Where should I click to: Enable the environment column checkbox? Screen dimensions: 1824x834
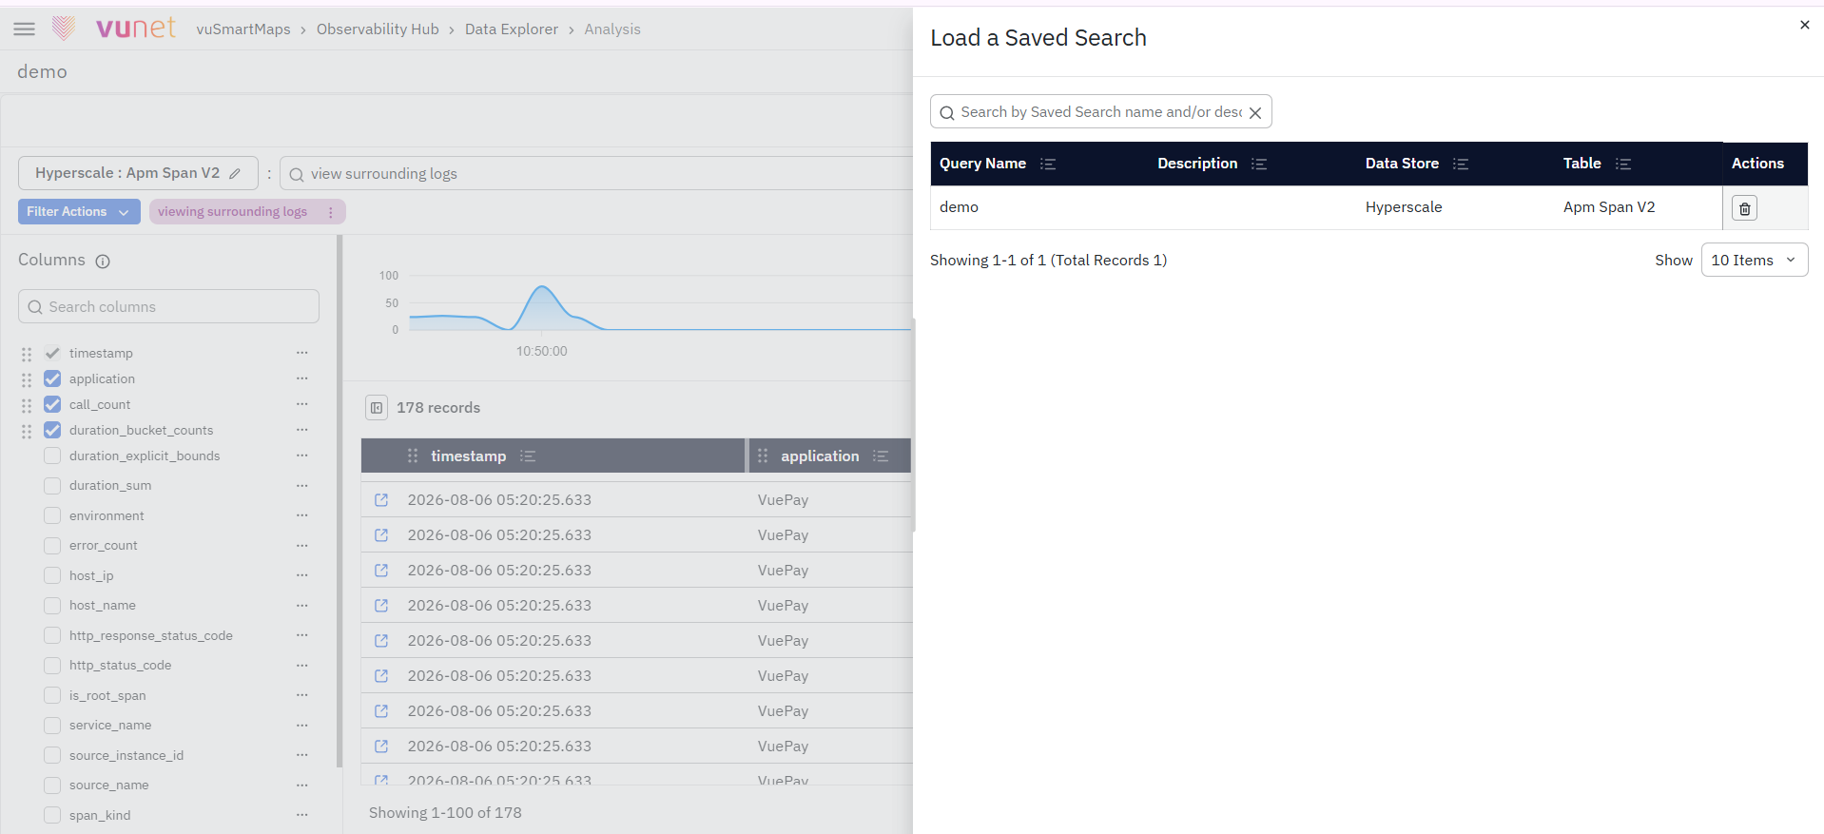[x=52, y=515]
